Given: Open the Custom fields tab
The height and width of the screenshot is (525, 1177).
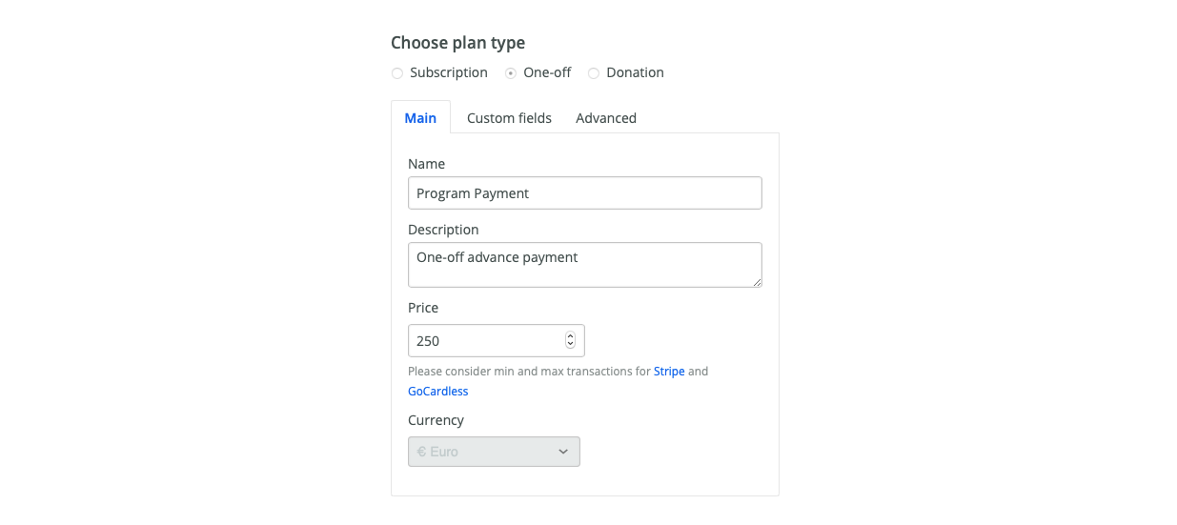Looking at the screenshot, I should click(x=509, y=118).
